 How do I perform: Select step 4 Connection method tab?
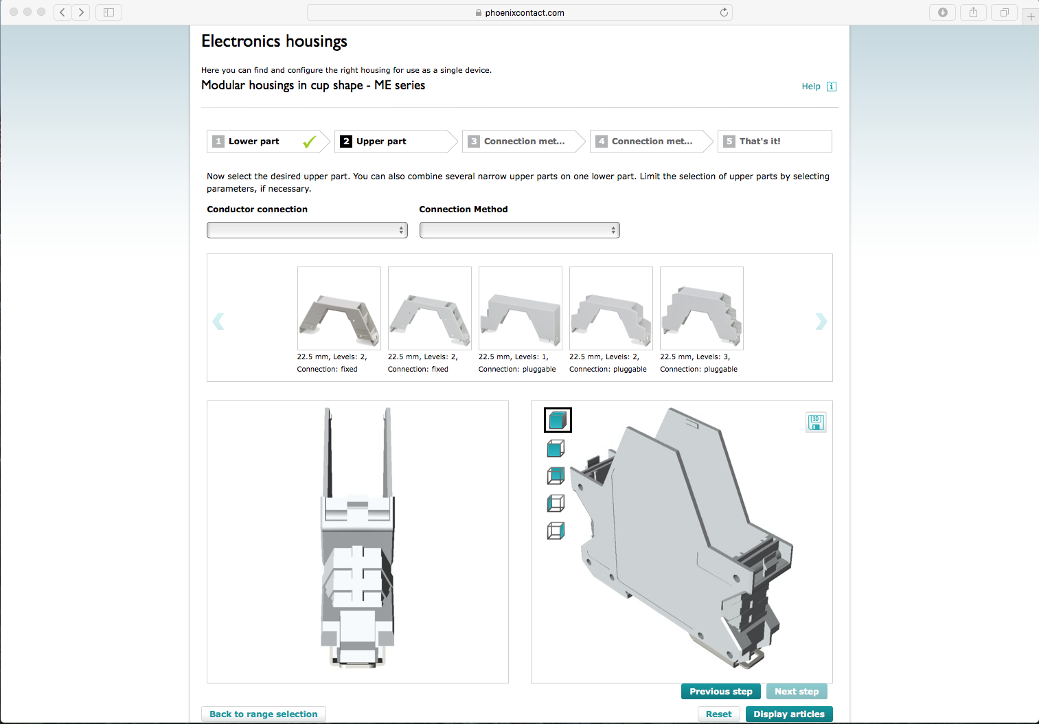[x=651, y=142]
